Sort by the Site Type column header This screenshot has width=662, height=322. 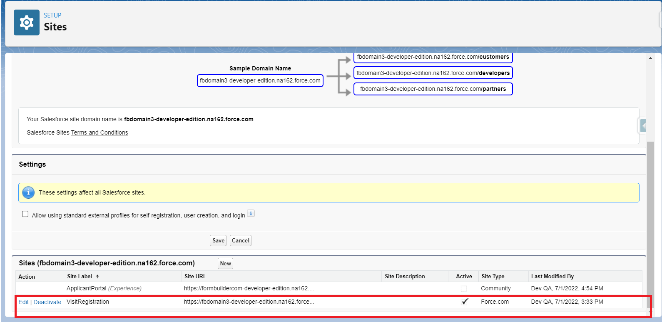(493, 277)
